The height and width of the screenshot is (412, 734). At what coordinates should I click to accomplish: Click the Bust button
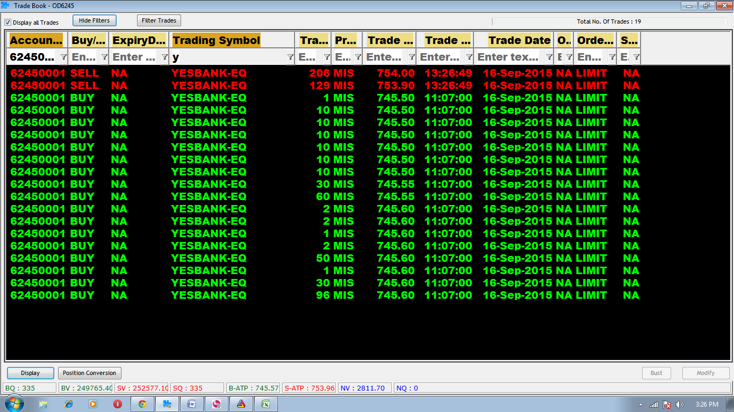(657, 373)
